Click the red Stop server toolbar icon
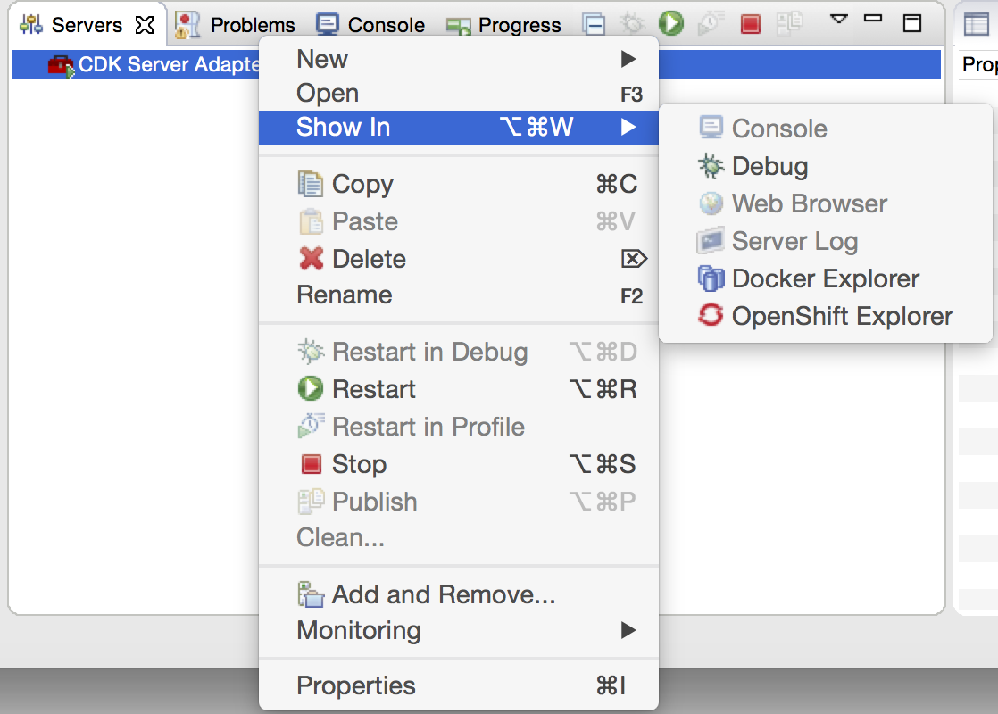This screenshot has height=714, width=998. click(750, 24)
